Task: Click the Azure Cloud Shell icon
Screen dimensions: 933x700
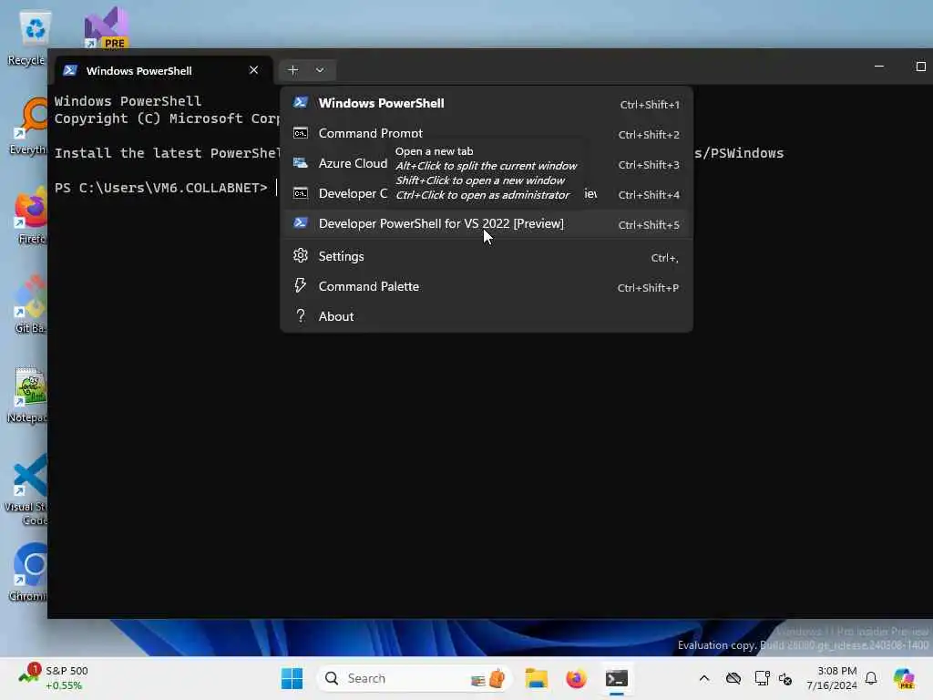Action: tap(301, 163)
